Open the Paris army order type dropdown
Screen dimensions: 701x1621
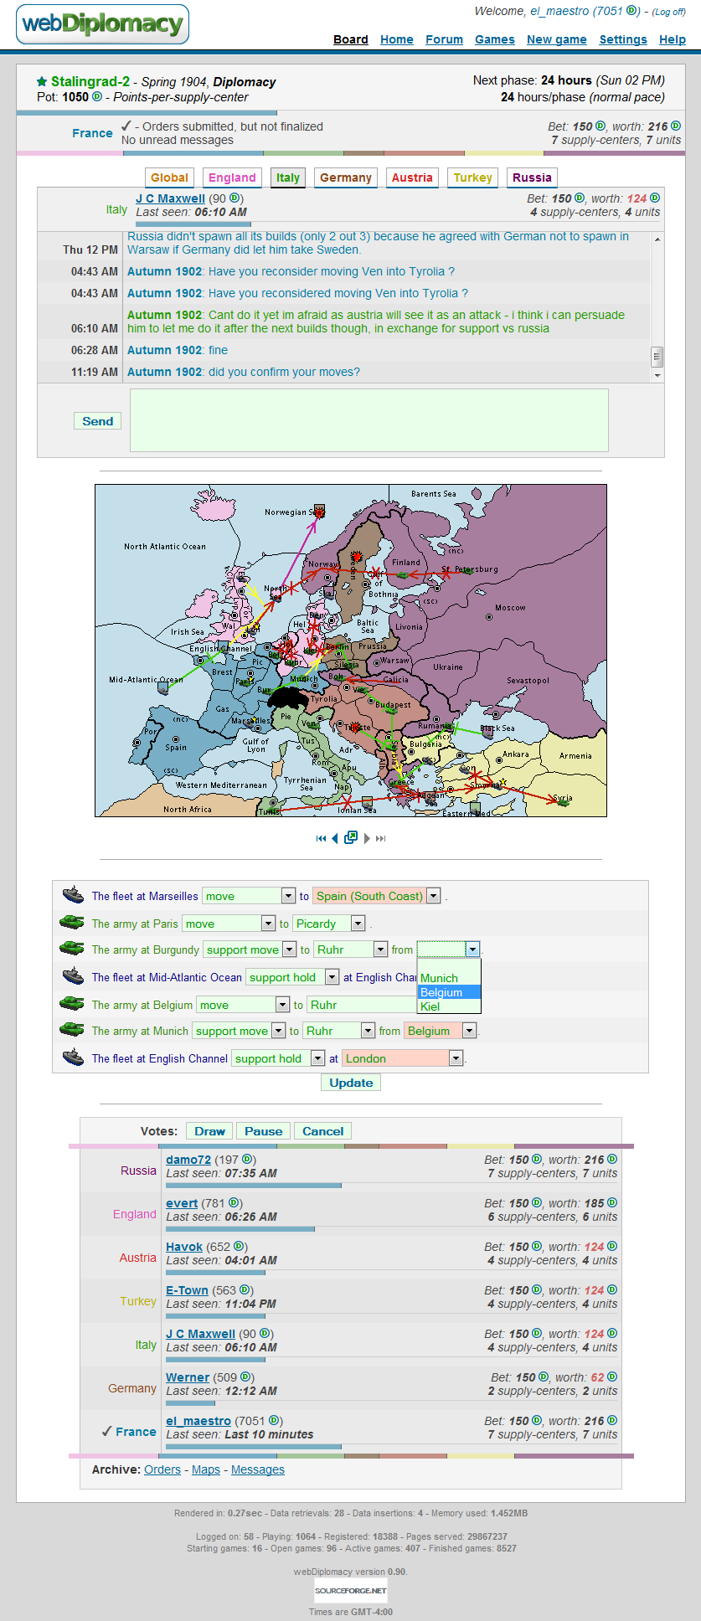[x=229, y=924]
